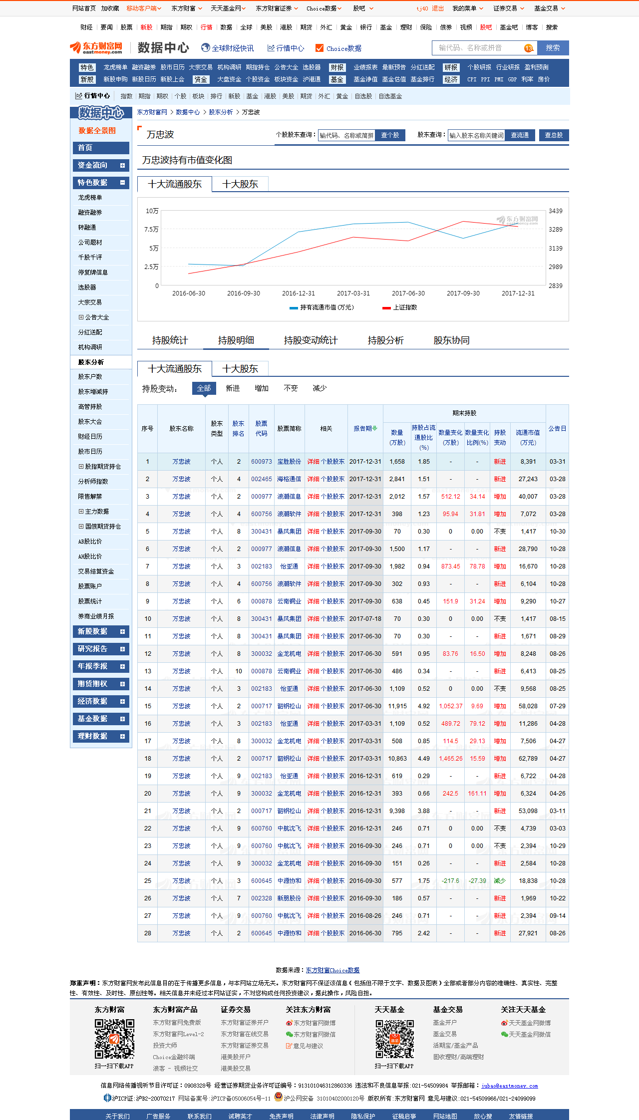Toggle the Choice数据 checkbox
The image size is (639, 1120).
coord(319,48)
